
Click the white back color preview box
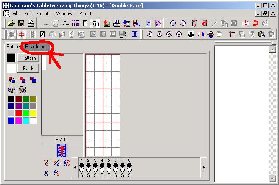click(x=11, y=69)
